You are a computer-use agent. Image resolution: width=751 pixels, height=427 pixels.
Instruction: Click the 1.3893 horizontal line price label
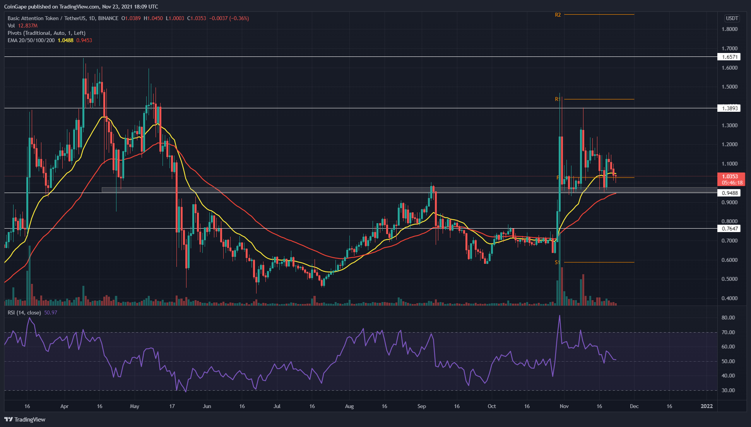729,108
